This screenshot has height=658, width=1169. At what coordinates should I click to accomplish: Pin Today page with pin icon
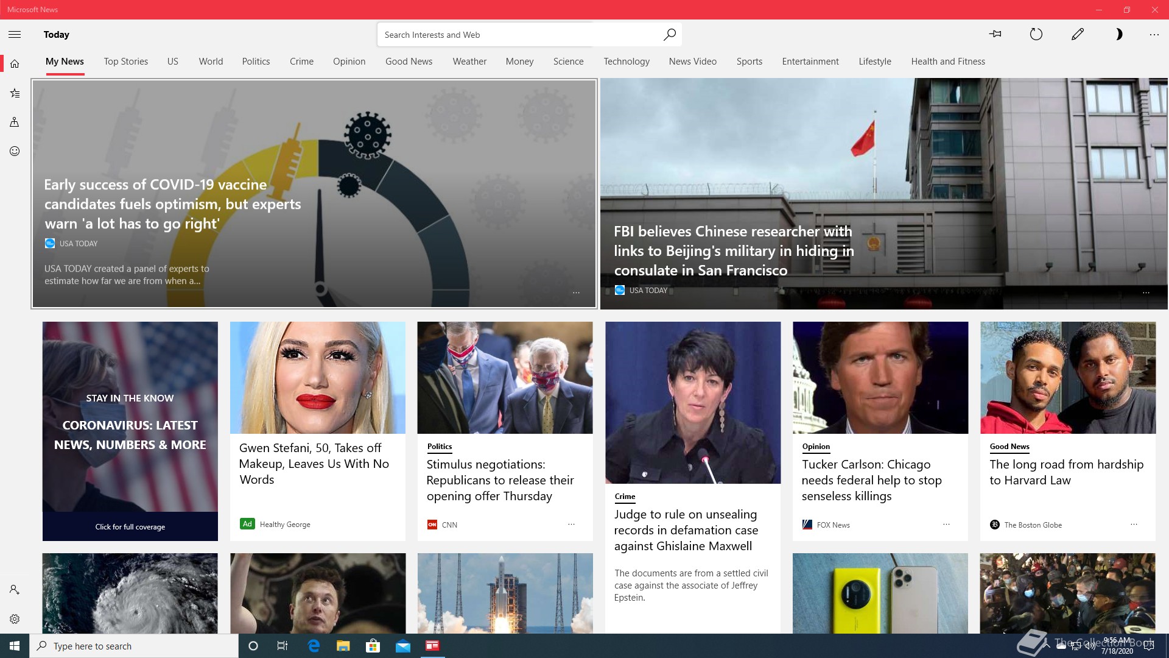coord(995,35)
